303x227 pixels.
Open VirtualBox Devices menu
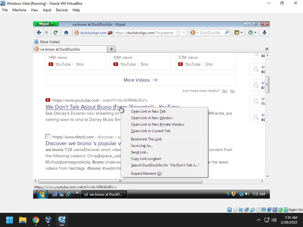pyautogui.click(x=62, y=10)
